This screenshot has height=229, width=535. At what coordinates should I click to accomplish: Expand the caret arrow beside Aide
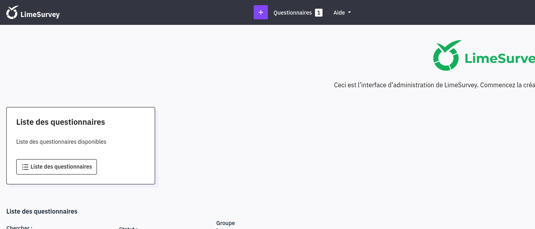tap(349, 13)
